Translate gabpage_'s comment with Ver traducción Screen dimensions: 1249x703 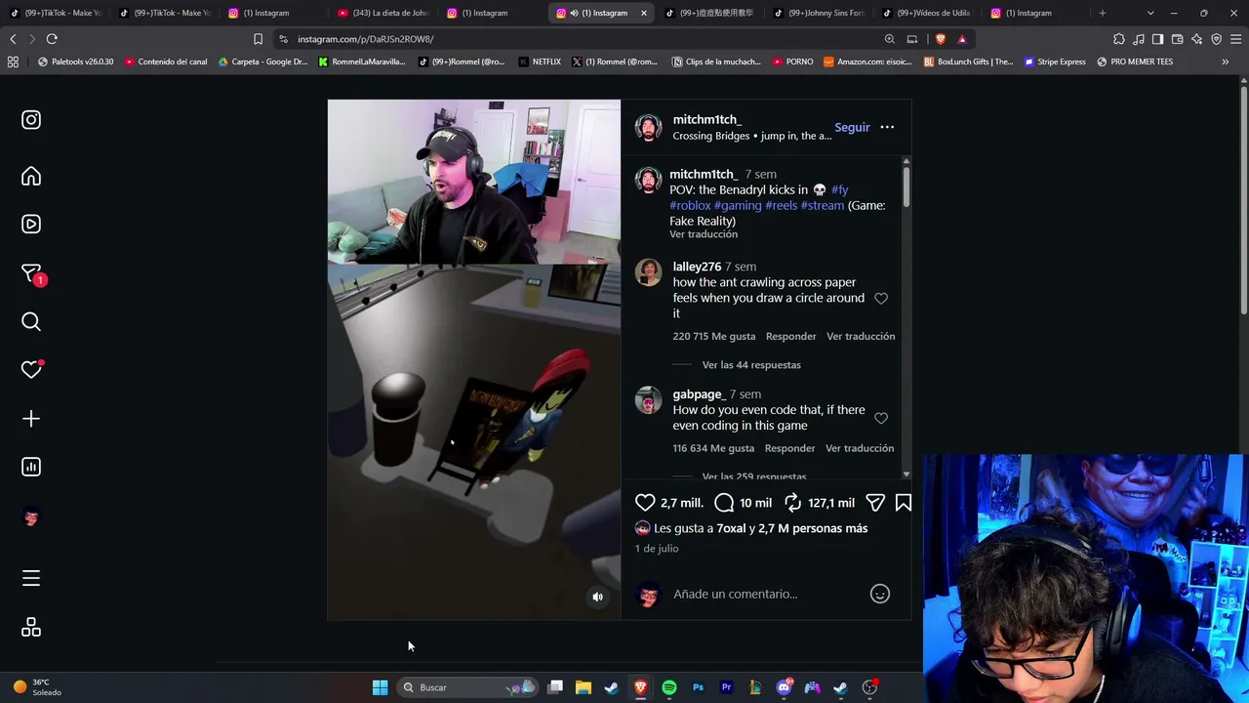pos(860,448)
